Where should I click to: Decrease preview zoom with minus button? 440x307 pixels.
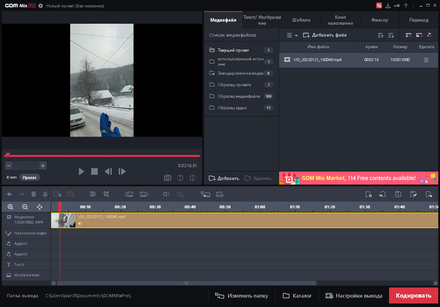coord(9,166)
